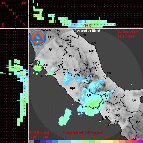Image resolution: width=143 pixels, height=143 pixels.
Task: Select the SA city label on map
Action: point(117,122)
